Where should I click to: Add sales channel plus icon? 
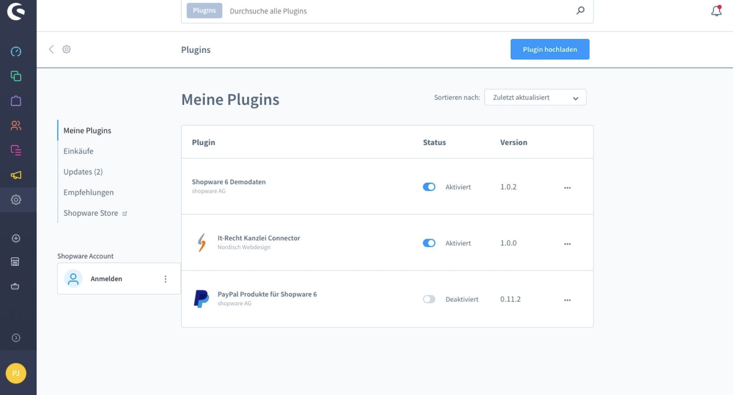[16, 238]
